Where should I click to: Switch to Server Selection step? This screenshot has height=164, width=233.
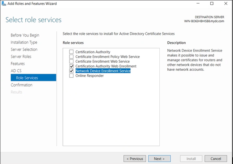tap(24, 49)
